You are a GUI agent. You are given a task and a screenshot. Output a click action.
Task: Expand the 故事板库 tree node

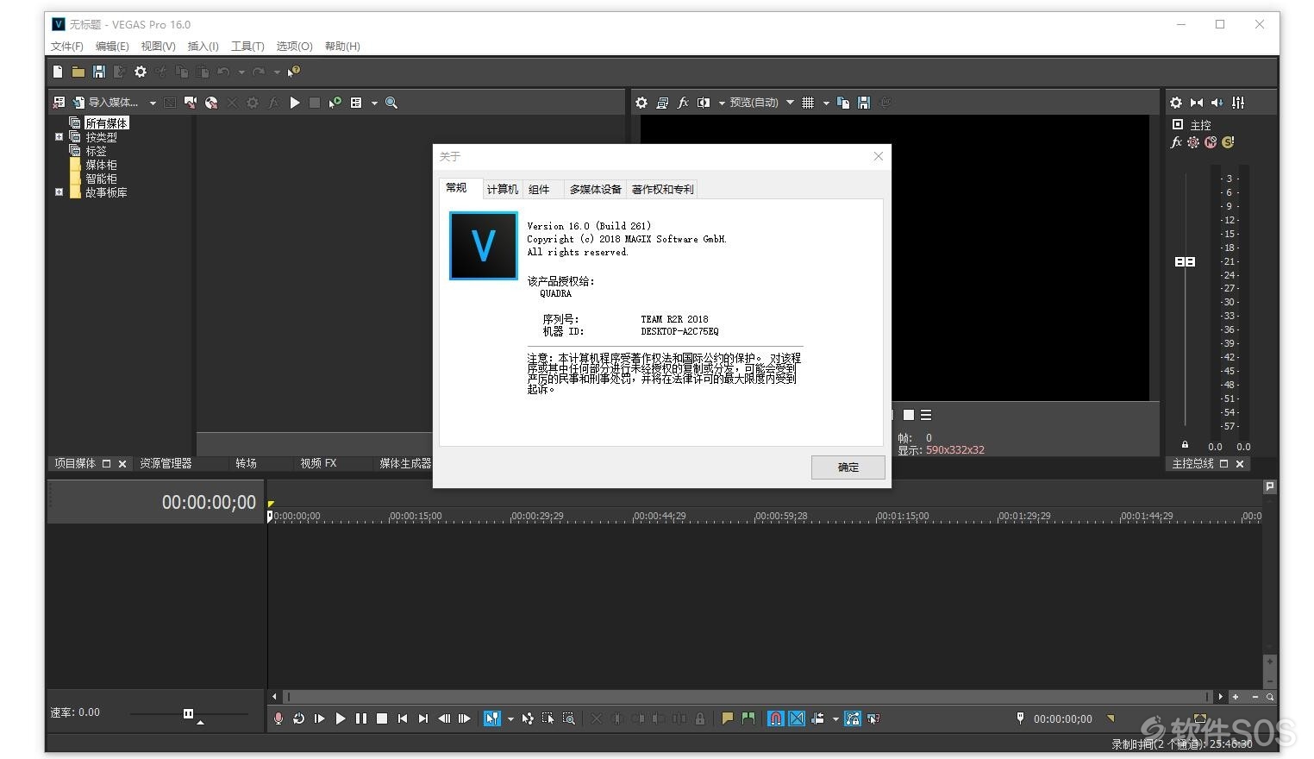[59, 192]
